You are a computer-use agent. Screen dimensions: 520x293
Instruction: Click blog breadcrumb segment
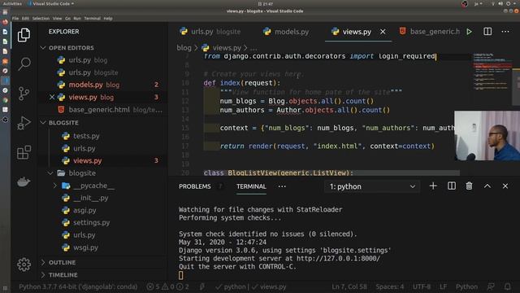[x=184, y=48]
